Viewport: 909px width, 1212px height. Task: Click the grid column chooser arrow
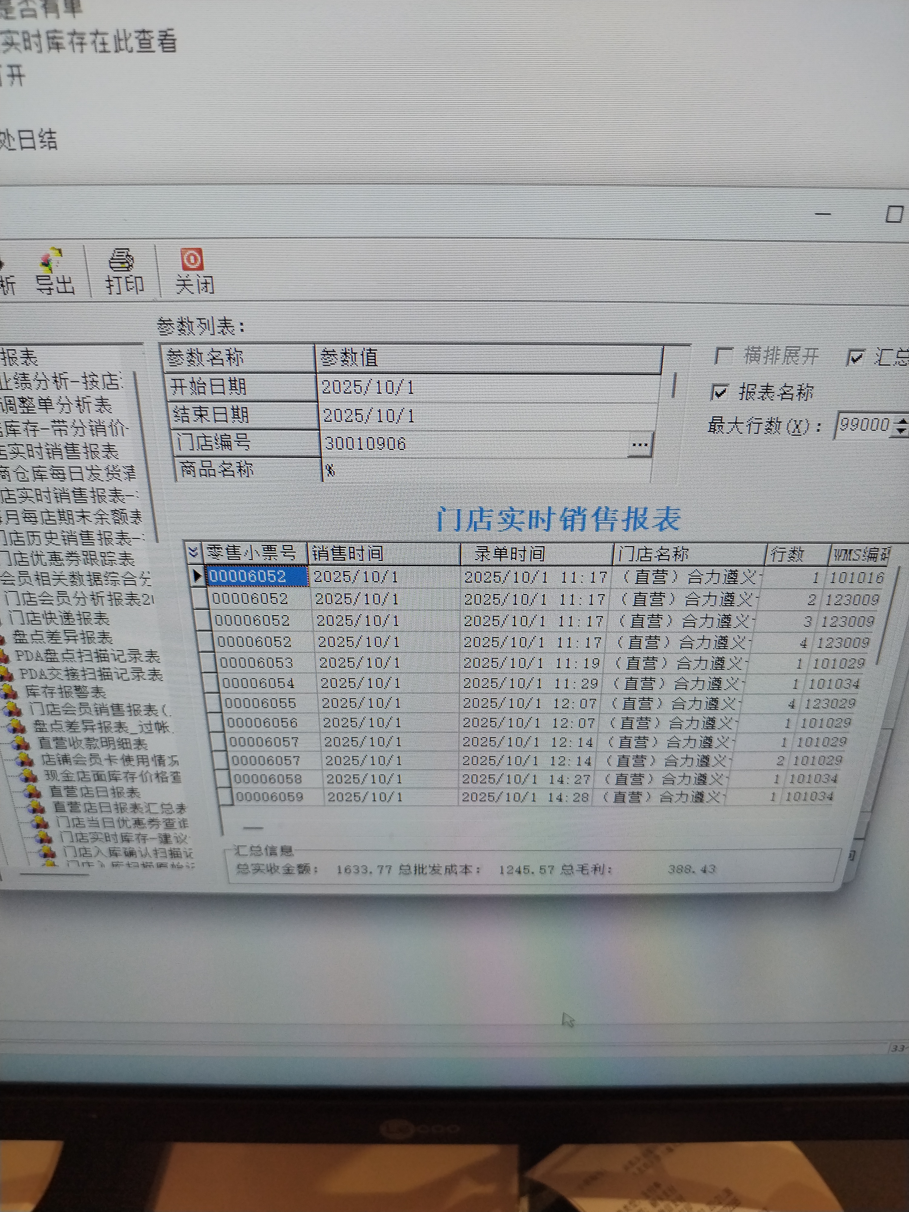point(193,552)
